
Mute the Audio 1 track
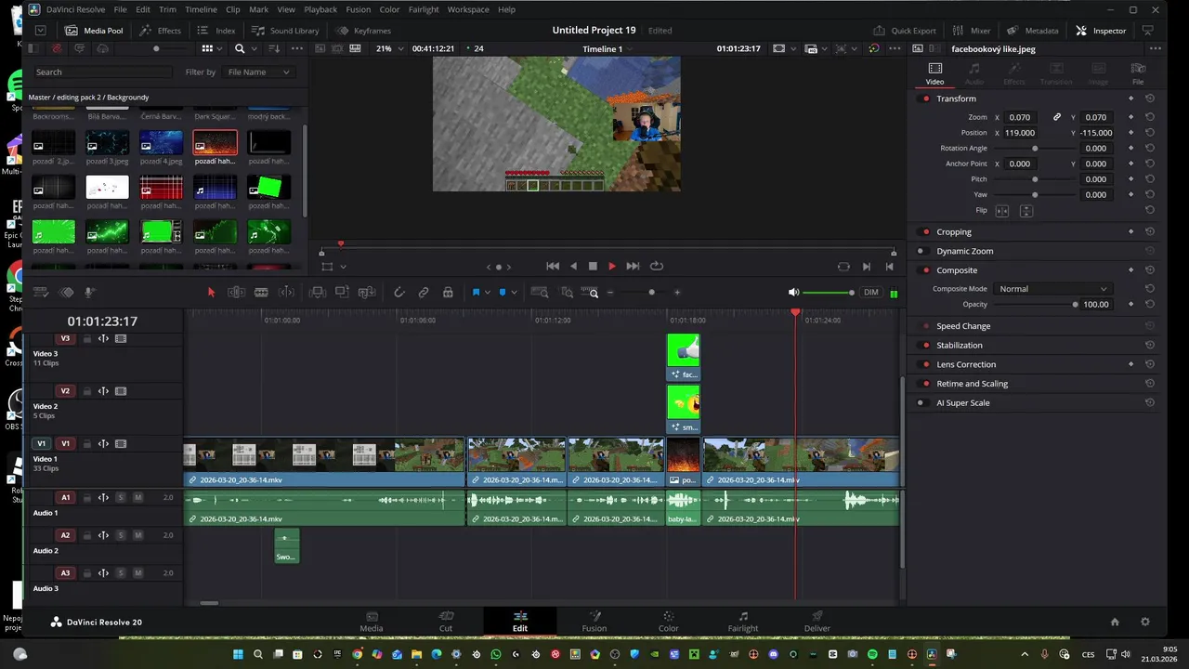click(137, 498)
